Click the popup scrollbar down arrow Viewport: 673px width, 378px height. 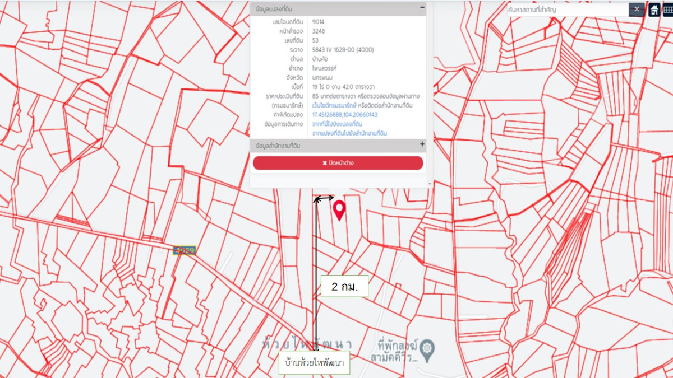click(x=430, y=184)
